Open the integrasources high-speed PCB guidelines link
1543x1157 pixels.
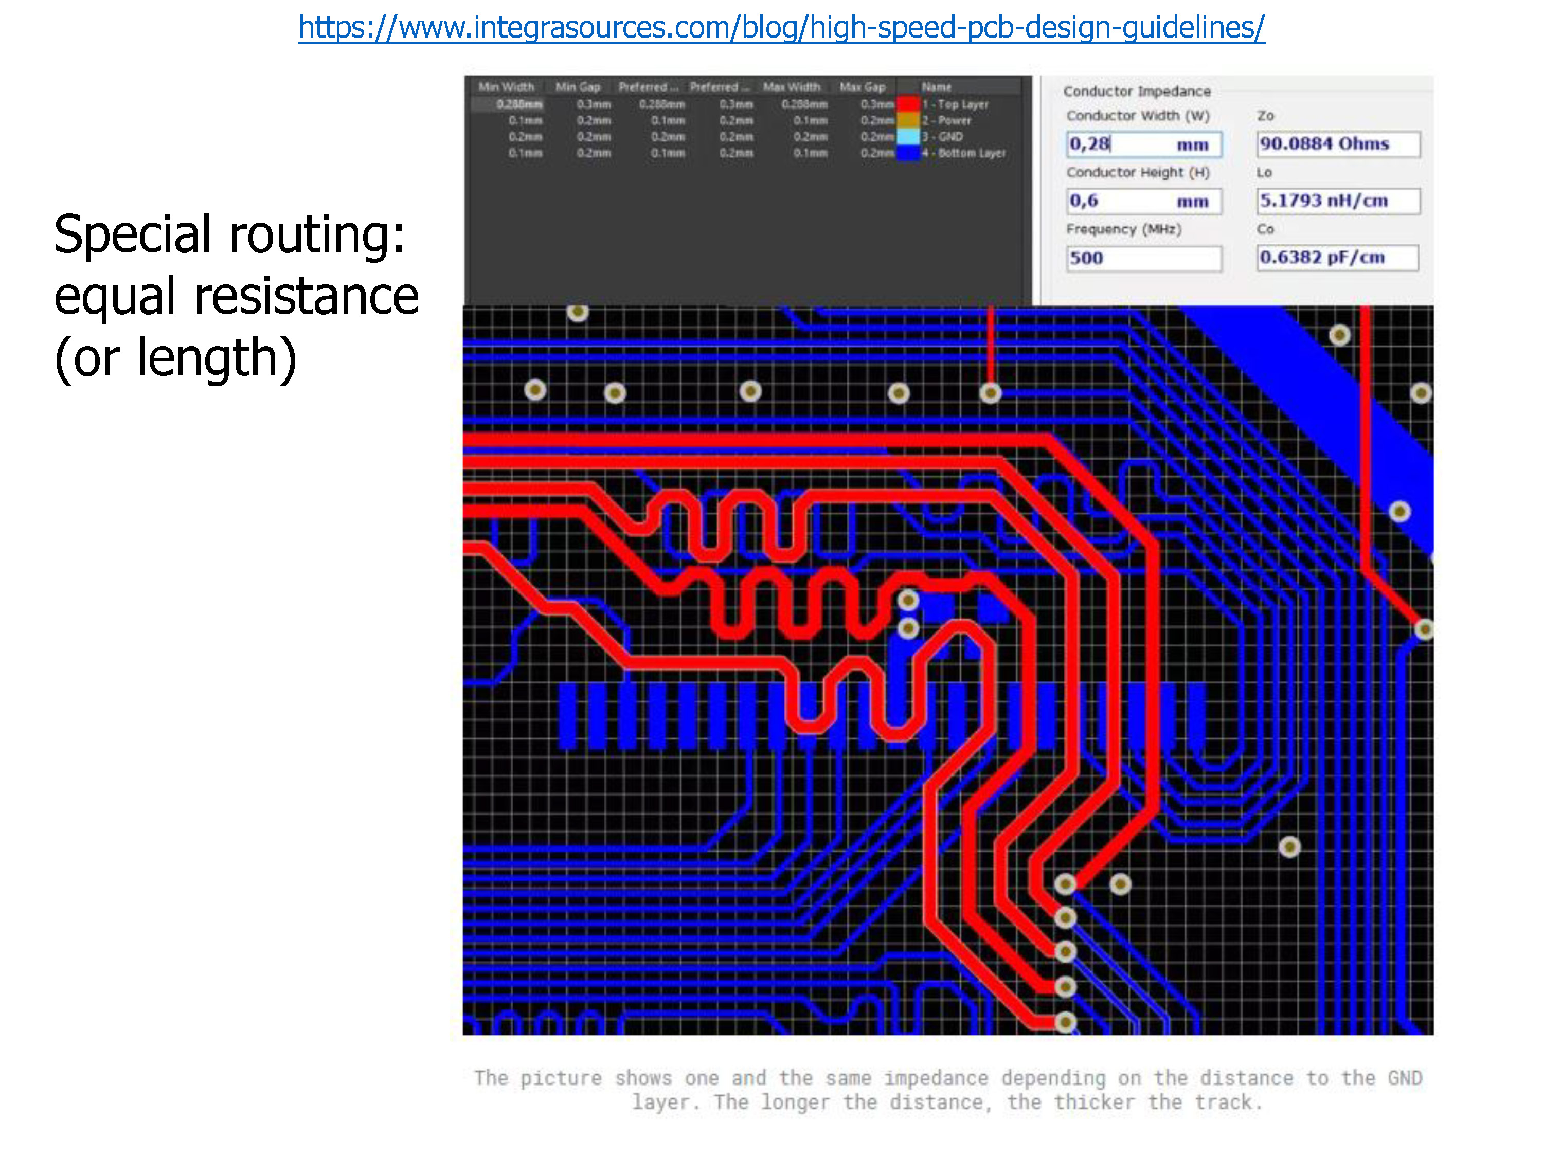pos(781,28)
